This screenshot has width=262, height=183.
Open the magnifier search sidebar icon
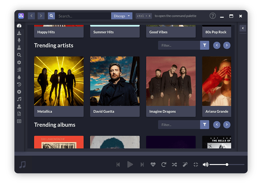tap(19, 55)
